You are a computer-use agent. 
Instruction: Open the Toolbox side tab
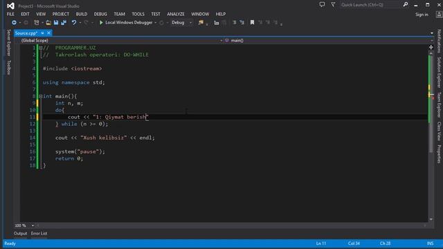pos(9,68)
